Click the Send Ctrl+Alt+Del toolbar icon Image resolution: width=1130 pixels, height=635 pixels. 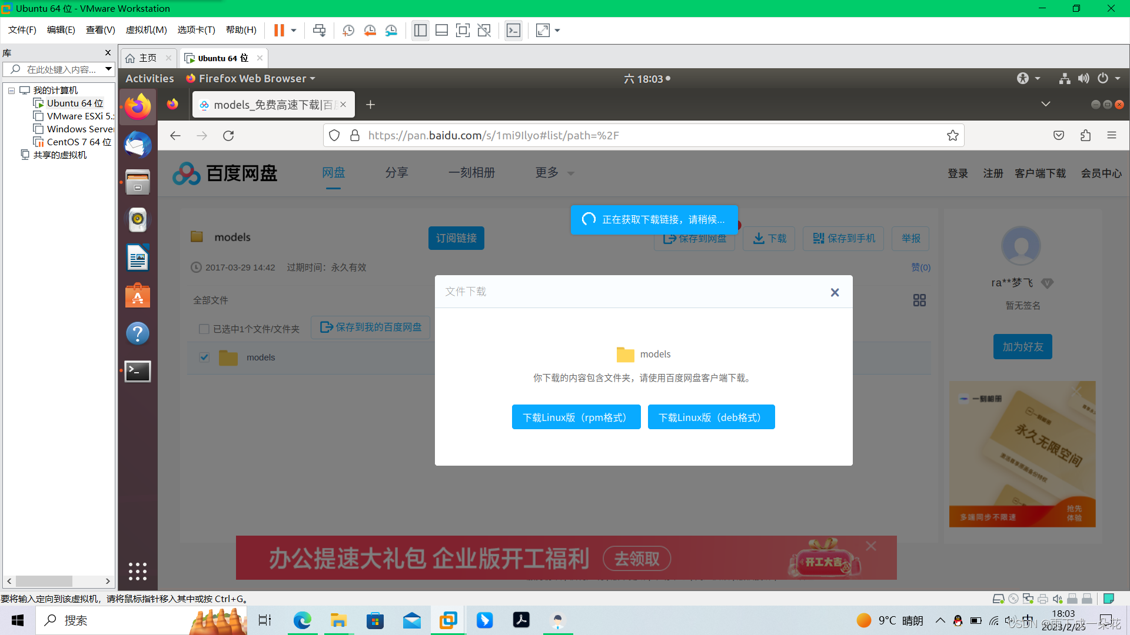pyautogui.click(x=319, y=30)
